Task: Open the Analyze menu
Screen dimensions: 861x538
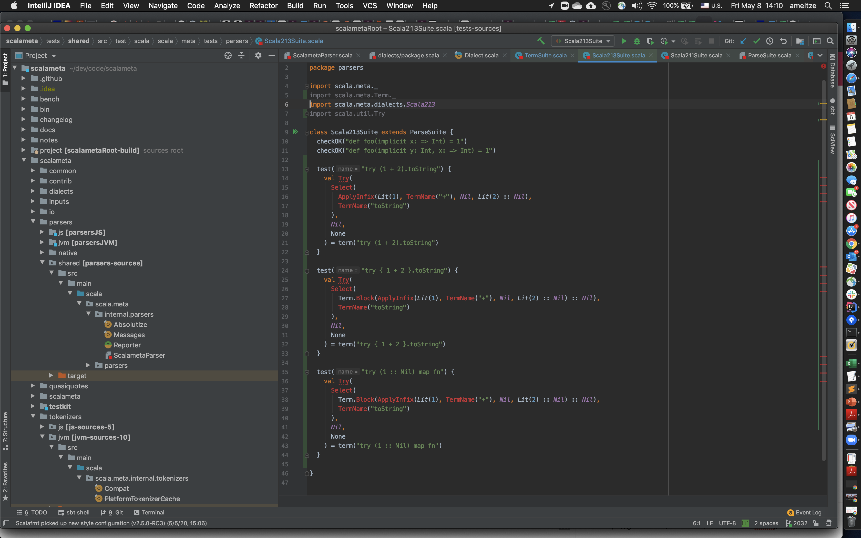Action: [x=227, y=6]
